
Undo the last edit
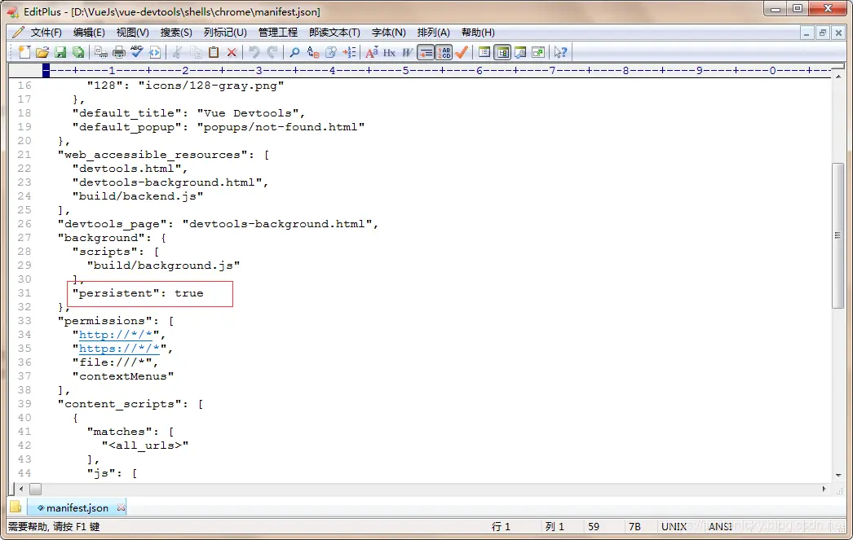tap(254, 52)
